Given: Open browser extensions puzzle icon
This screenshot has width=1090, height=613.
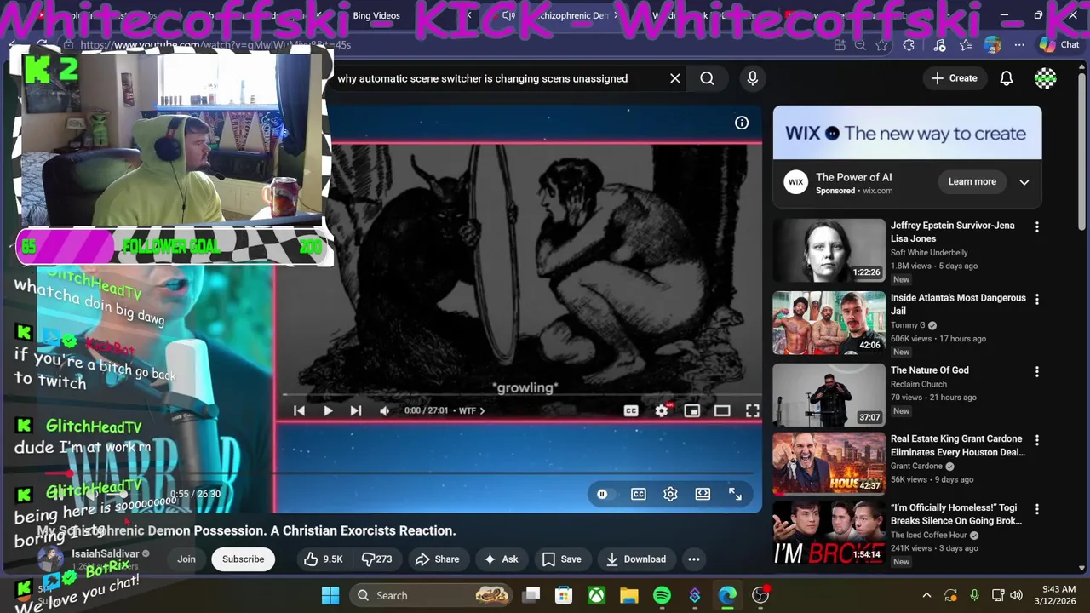Looking at the screenshot, I should click(909, 45).
